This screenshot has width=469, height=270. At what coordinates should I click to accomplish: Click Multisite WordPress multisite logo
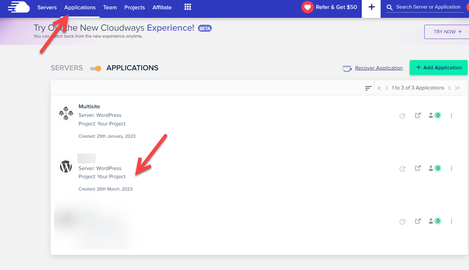point(66,113)
